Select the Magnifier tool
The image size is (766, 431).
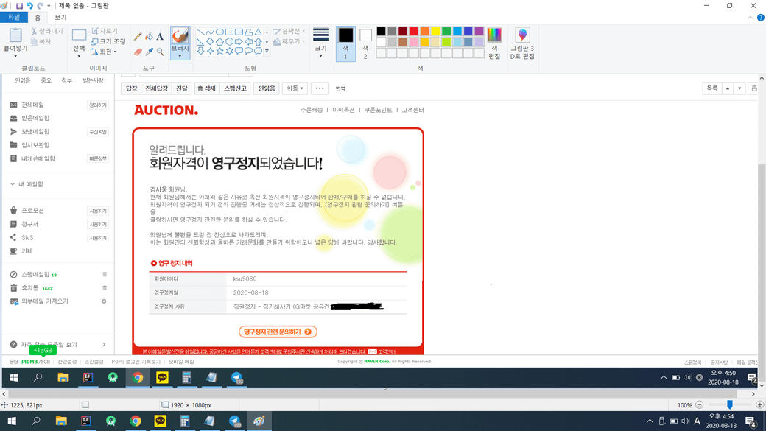[160, 52]
